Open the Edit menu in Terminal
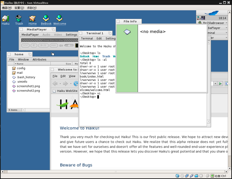 [x=99, y=38]
